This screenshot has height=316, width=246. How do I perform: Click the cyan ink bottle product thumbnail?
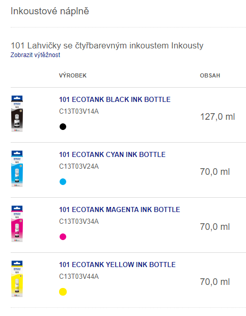coord(17,169)
